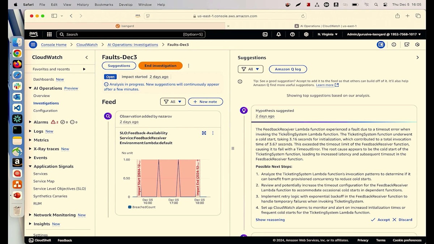This screenshot has width=434, height=244.
Task: Open the Safari share icon
Action: tap(397, 16)
